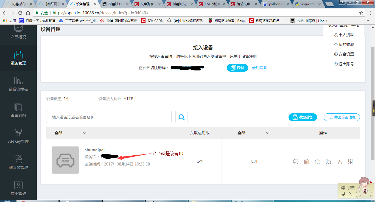Click the IME keyboard icon
The image size is (375, 202).
[351, 188]
